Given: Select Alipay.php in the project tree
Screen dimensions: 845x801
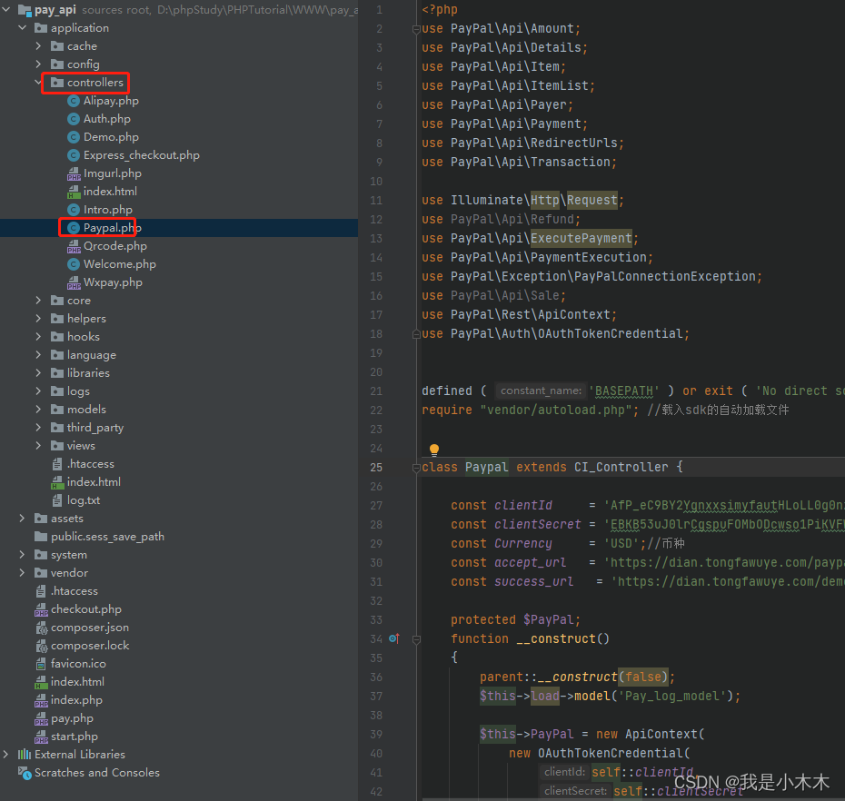Looking at the screenshot, I should [111, 101].
